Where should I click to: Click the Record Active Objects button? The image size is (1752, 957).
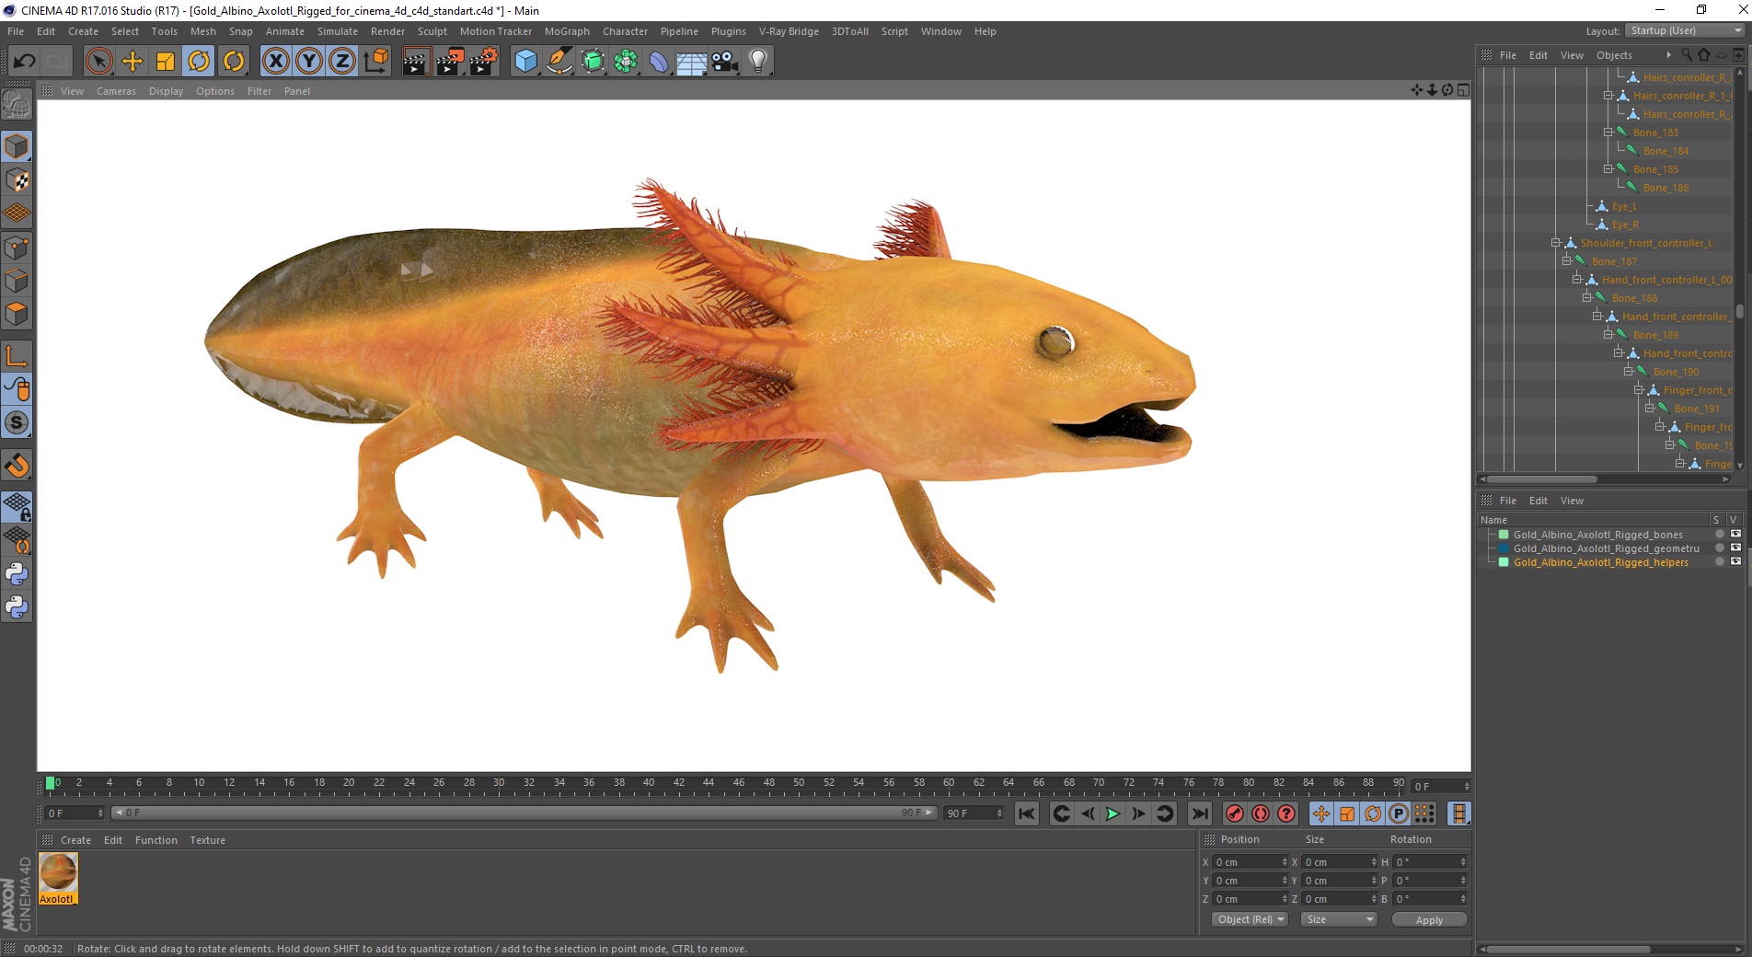pyautogui.click(x=1235, y=813)
